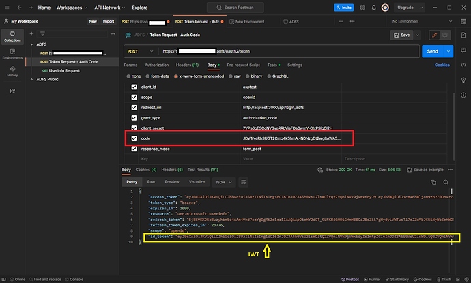
Task: Open response more options three-dots
Action: pos(451,170)
